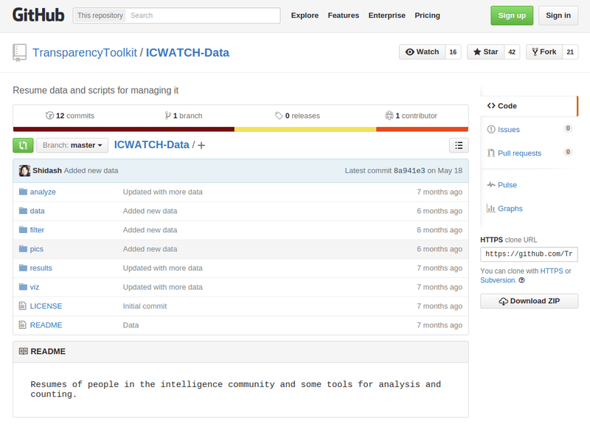Click the list view icon button
Screen dimensions: 590x424
click(x=459, y=145)
